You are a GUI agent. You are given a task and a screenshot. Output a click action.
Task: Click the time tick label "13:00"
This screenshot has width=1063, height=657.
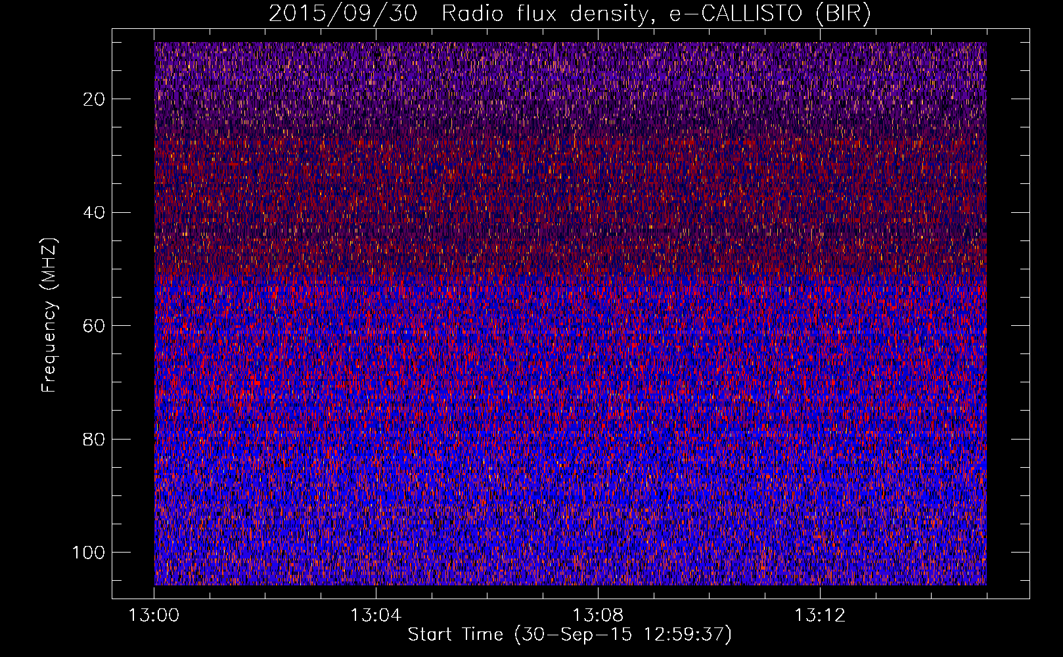coord(154,616)
